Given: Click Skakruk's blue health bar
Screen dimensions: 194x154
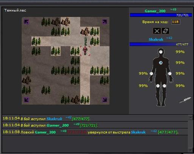Looking at the screenshot, I should [160, 44].
